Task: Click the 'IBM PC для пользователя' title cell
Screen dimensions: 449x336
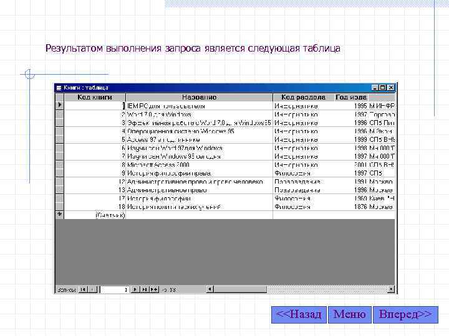Action: [x=200, y=106]
